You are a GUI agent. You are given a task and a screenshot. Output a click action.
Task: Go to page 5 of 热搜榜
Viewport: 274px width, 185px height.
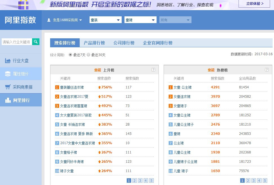[x=265, y=180]
